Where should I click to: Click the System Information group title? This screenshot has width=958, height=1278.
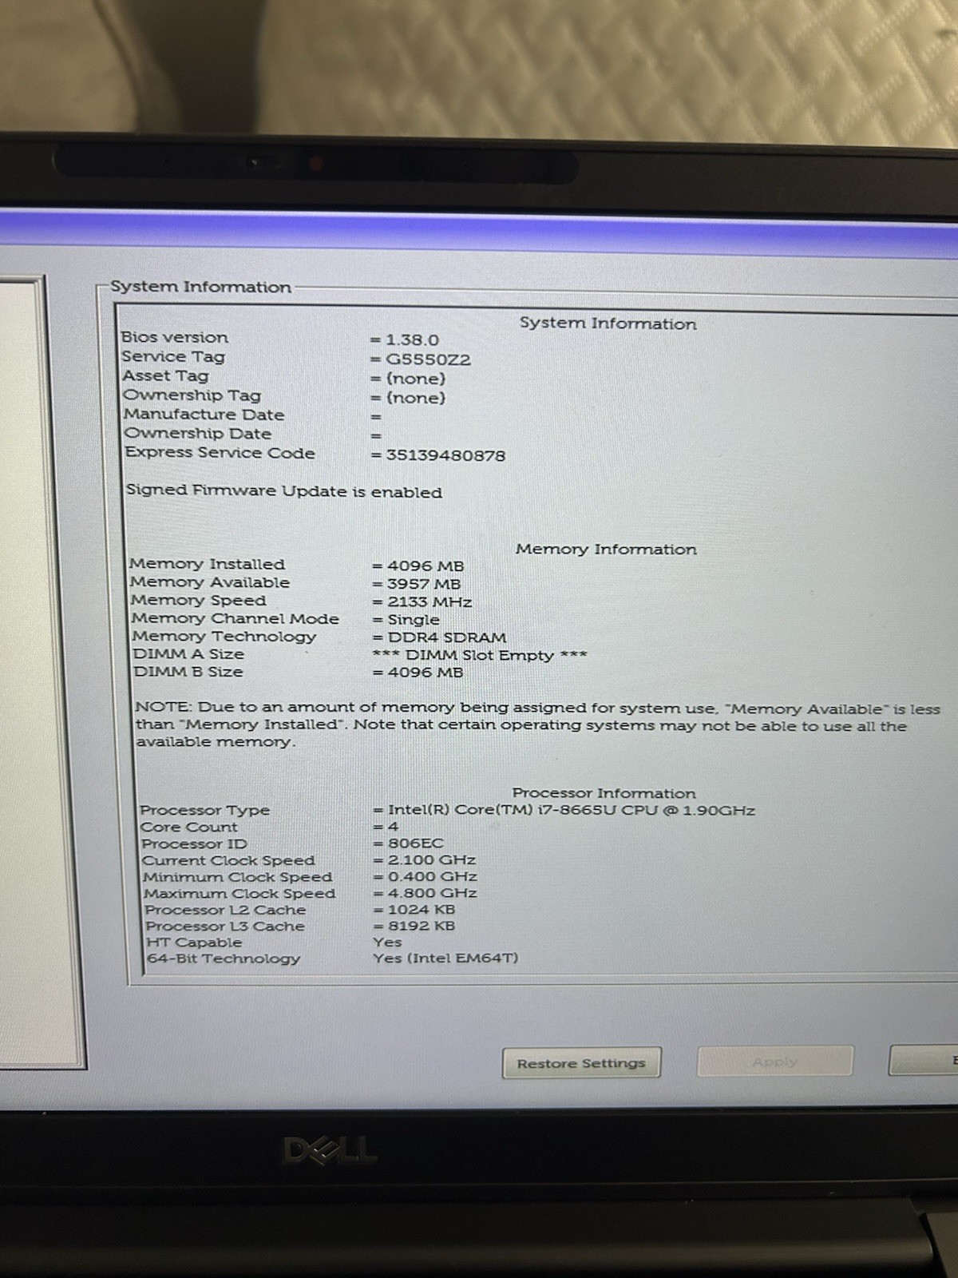(x=200, y=287)
